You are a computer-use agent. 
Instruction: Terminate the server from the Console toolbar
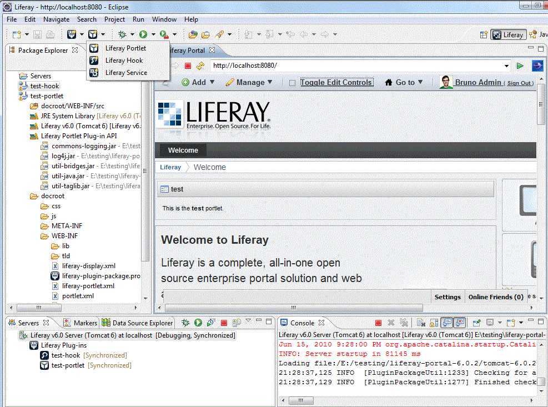coord(379,323)
